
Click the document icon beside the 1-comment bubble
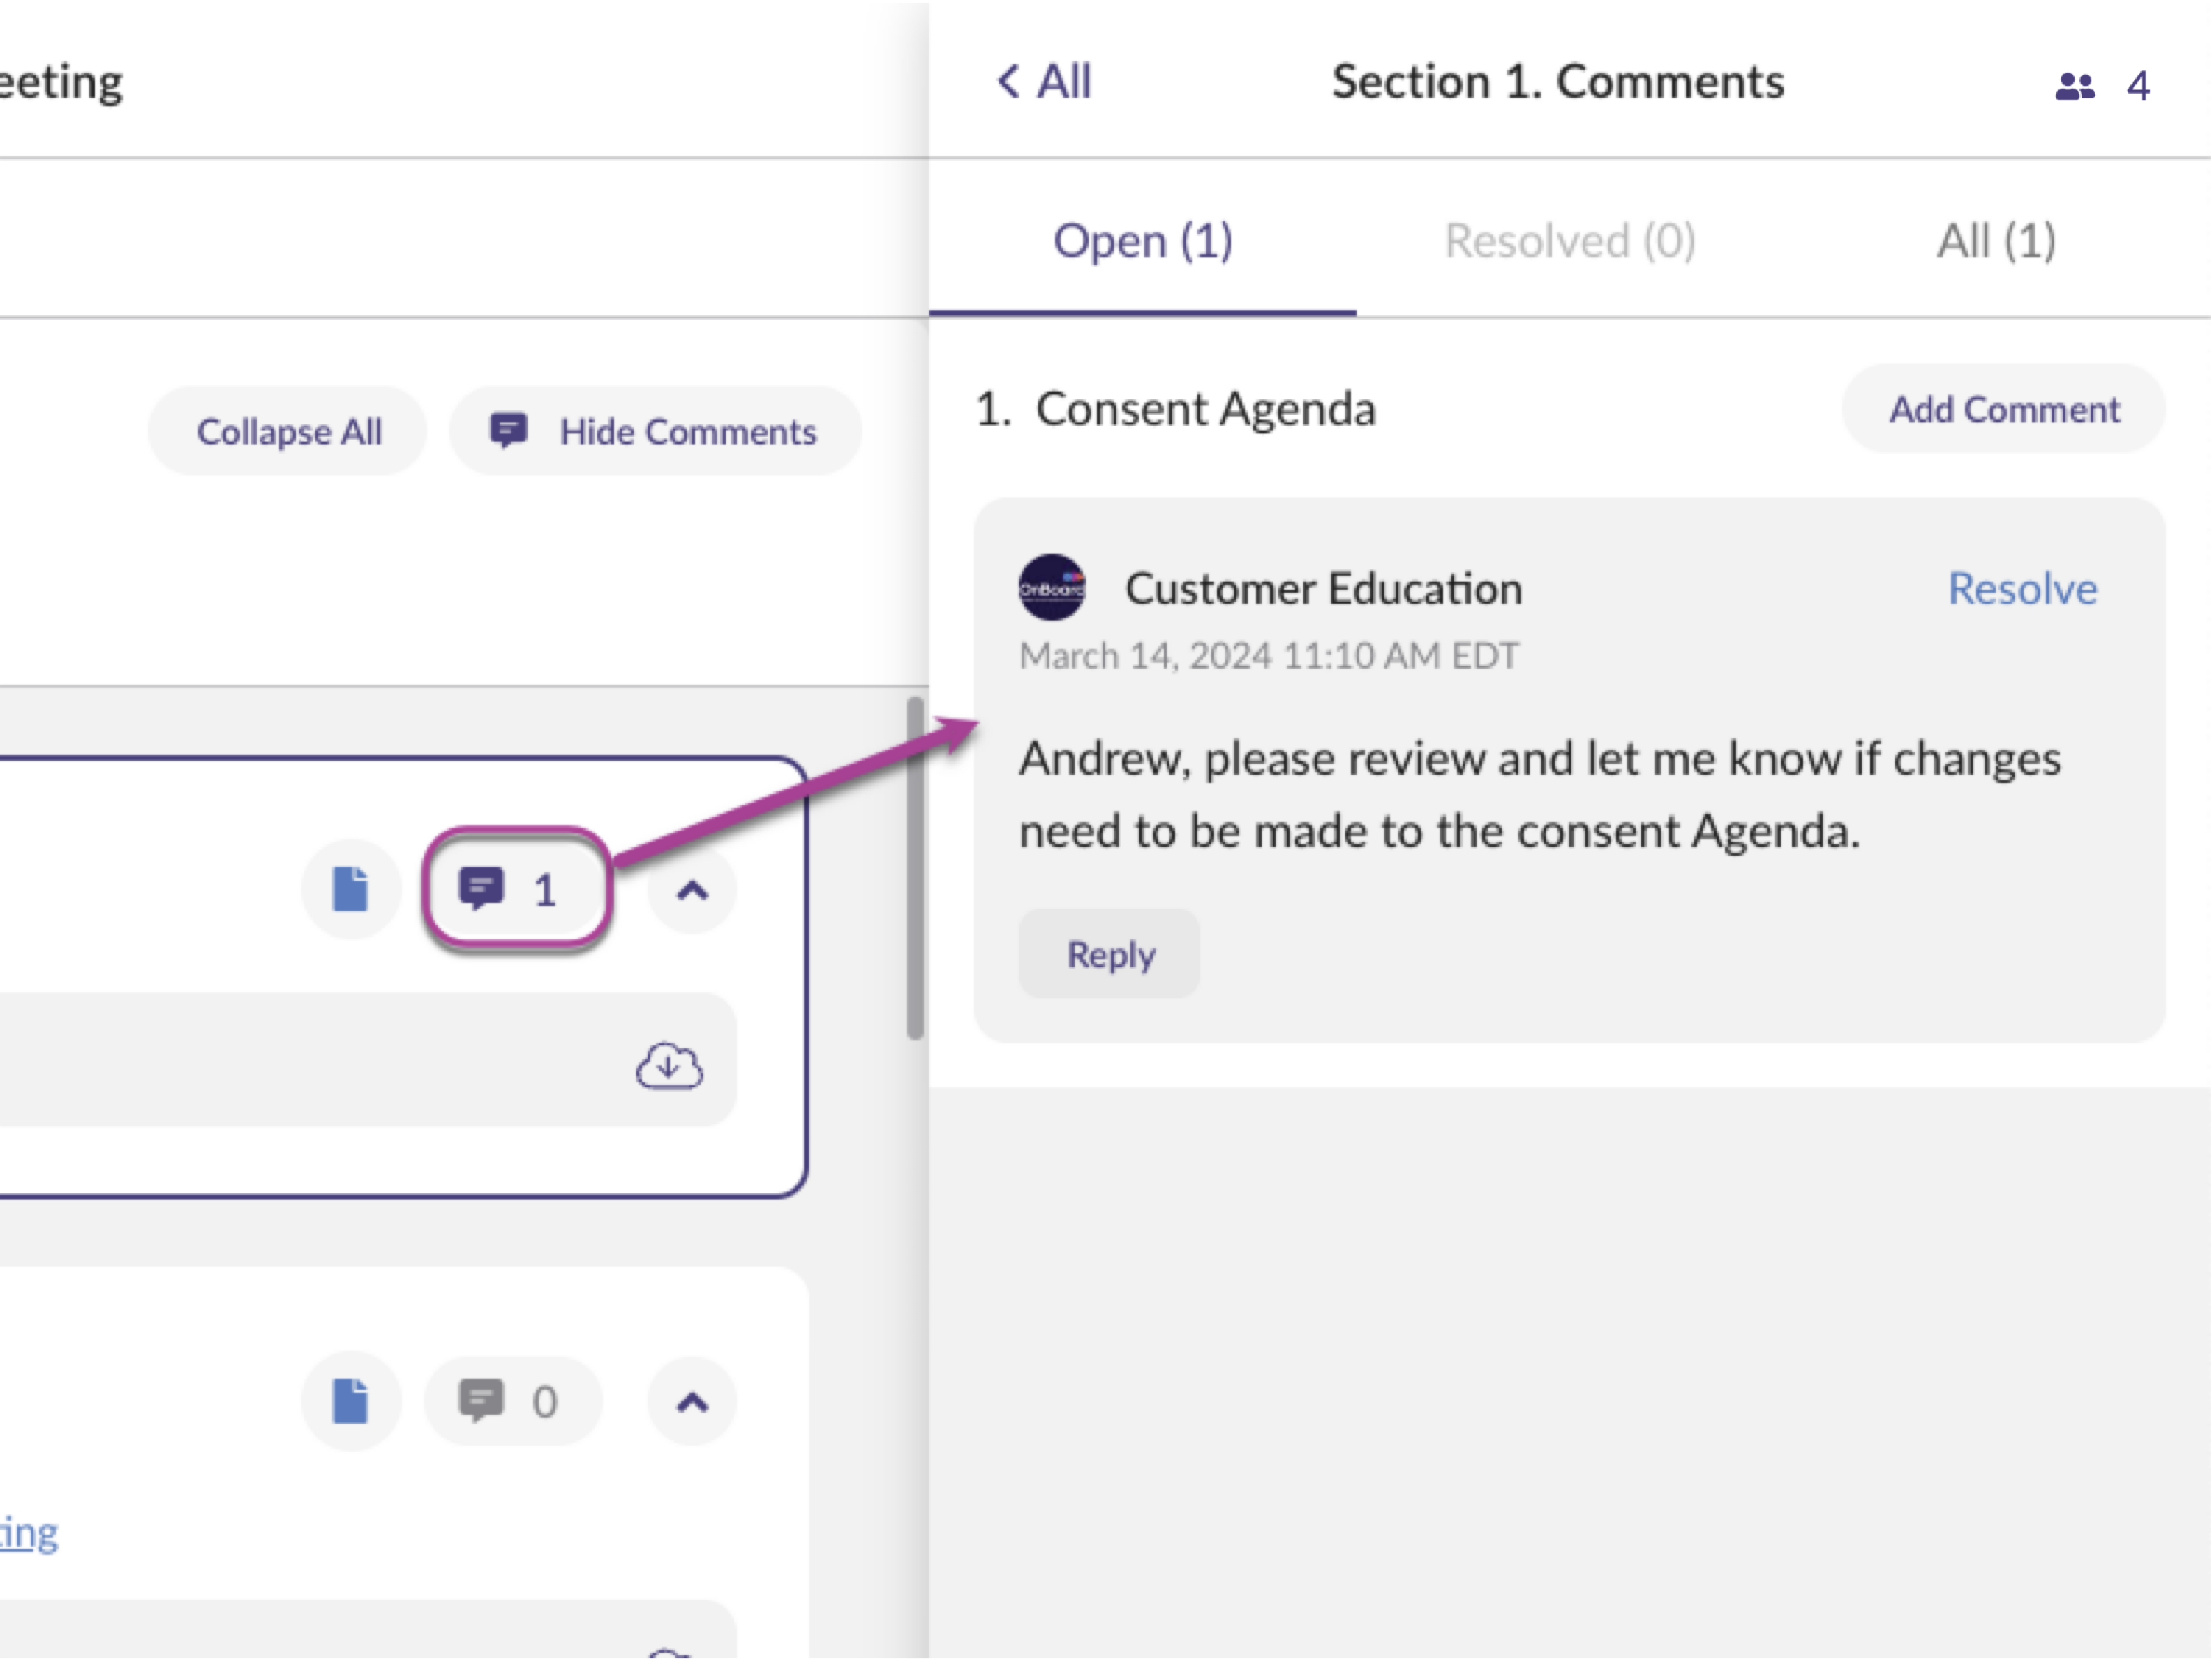[x=351, y=890]
